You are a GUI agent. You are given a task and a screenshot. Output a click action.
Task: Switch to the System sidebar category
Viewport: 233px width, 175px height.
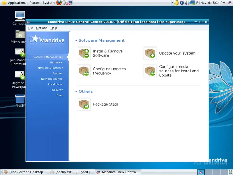(58, 73)
